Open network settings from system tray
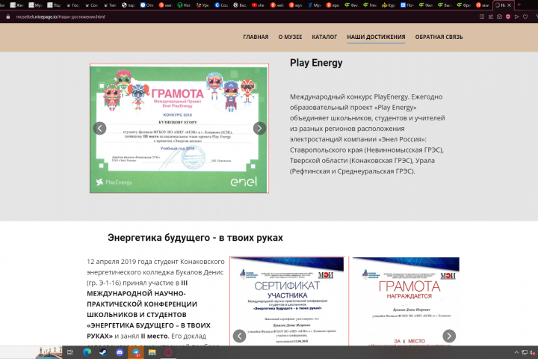This screenshot has height=359, width=538. (525, 352)
